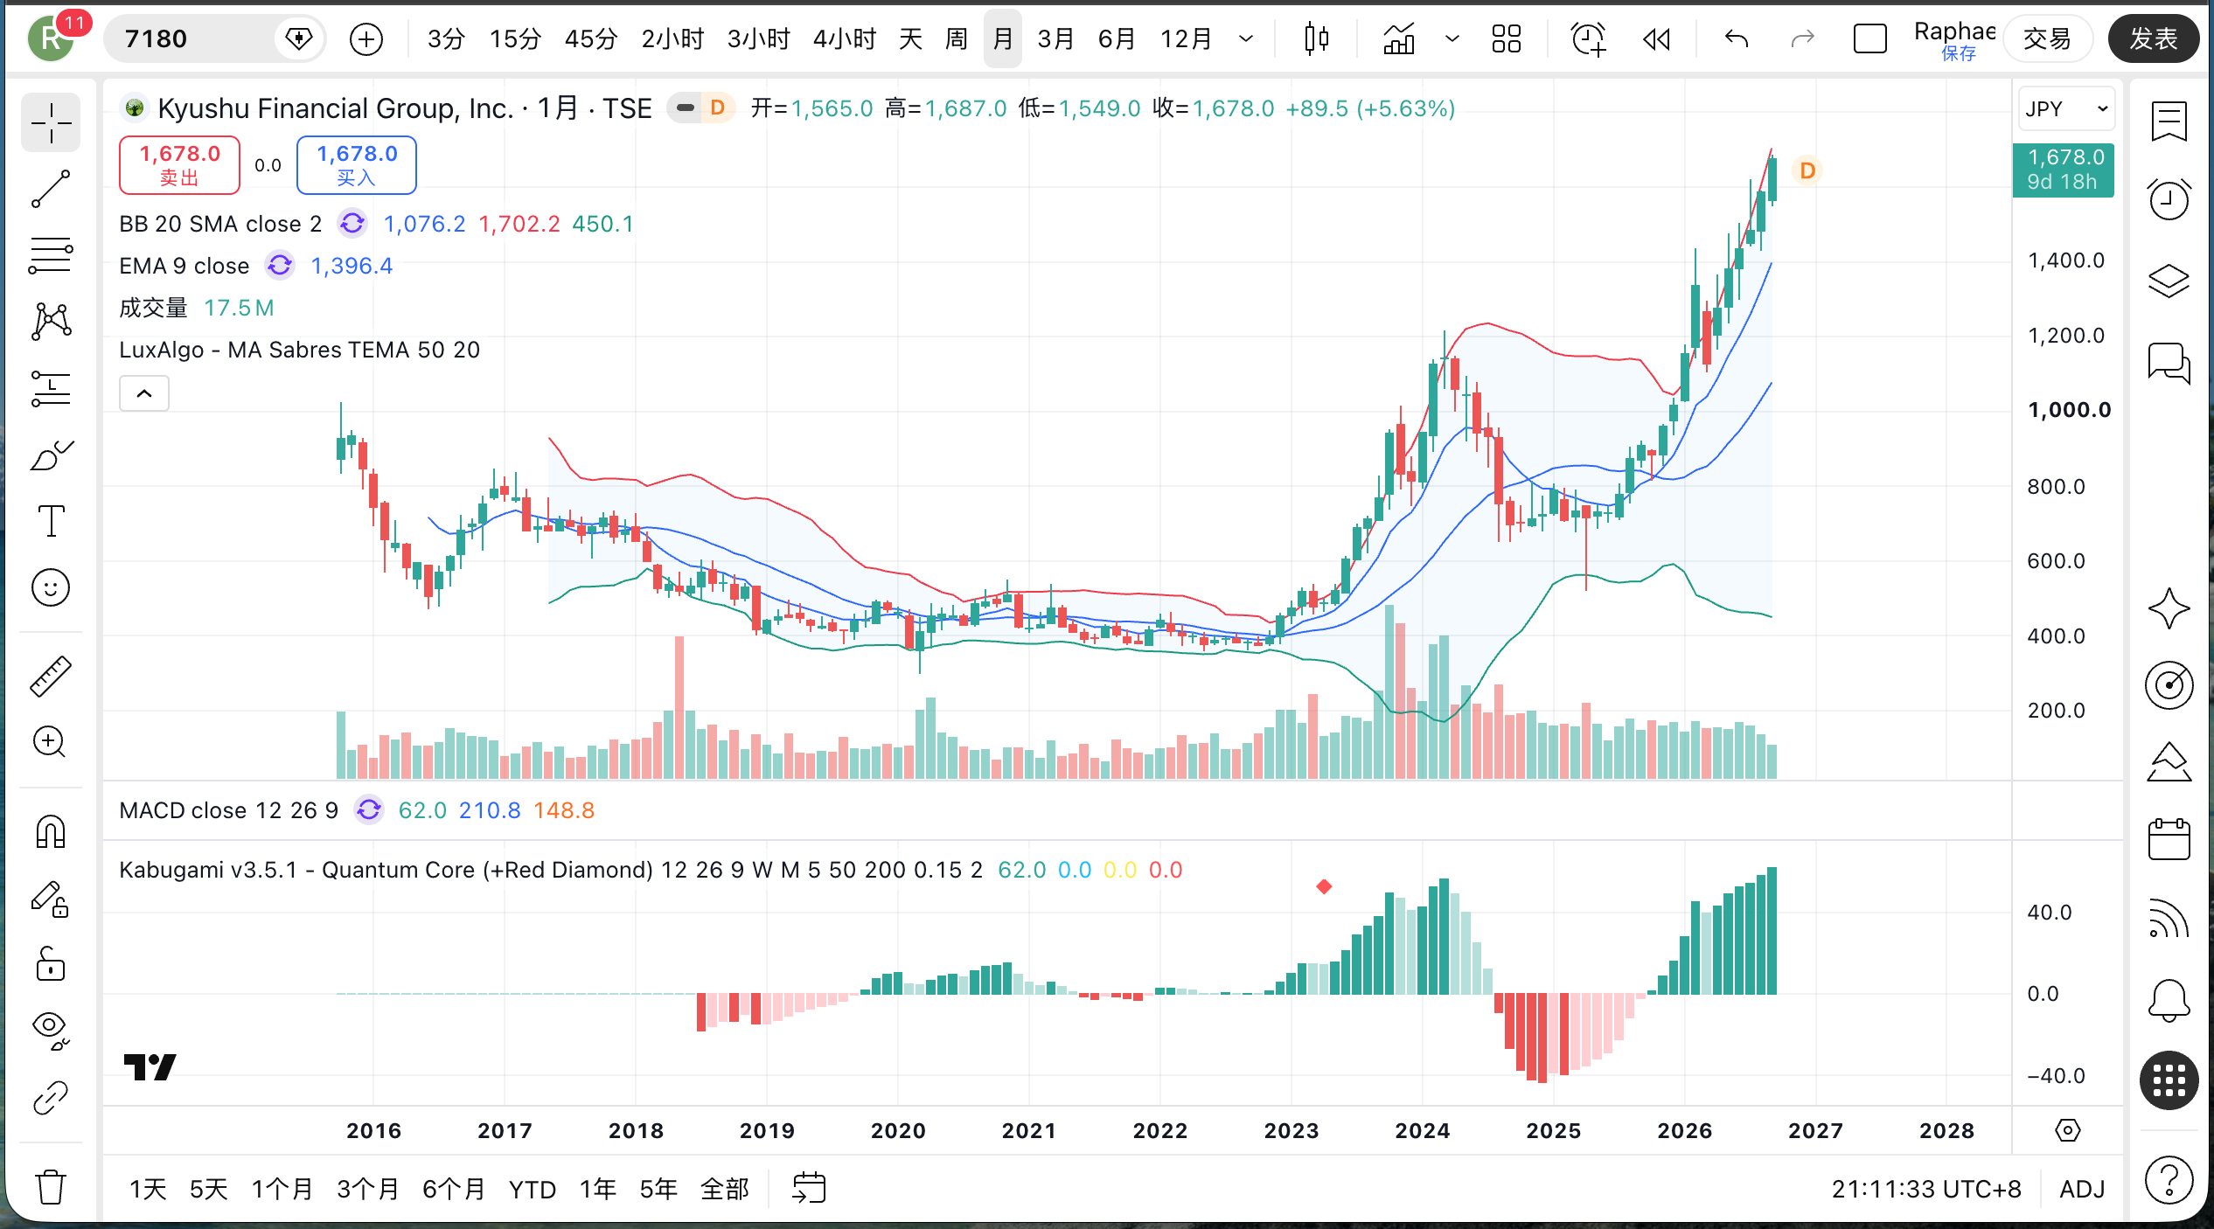Image resolution: width=2214 pixels, height=1229 pixels.
Task: Click the 发表 publish button
Action: pyautogui.click(x=2154, y=39)
